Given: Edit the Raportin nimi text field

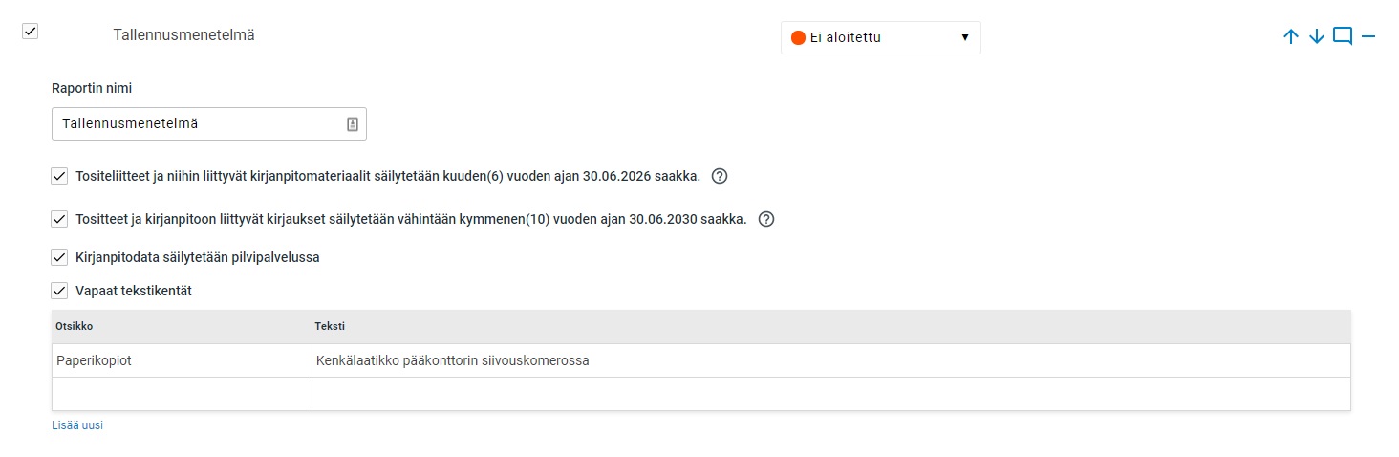Looking at the screenshot, I should 209,123.
